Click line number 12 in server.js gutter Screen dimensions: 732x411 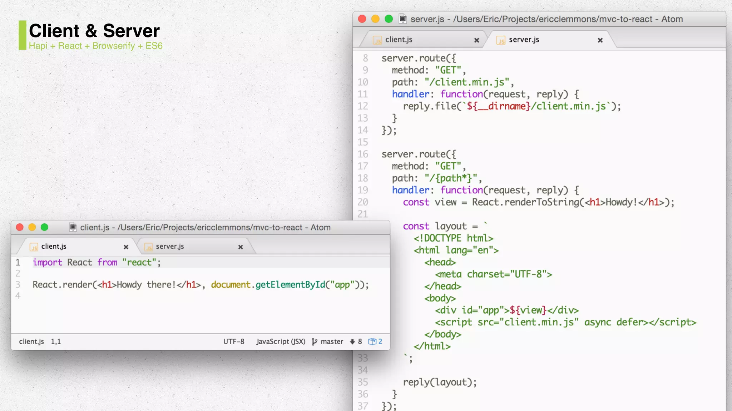click(x=363, y=106)
